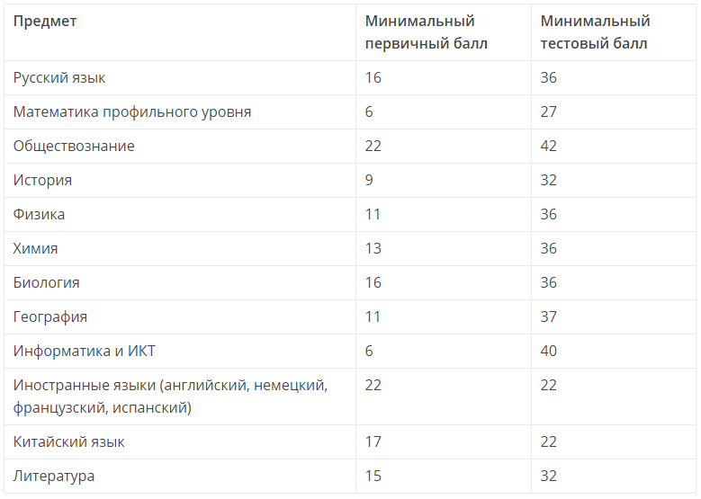
Task: Select primary score 13 for Химия
Action: (x=373, y=248)
